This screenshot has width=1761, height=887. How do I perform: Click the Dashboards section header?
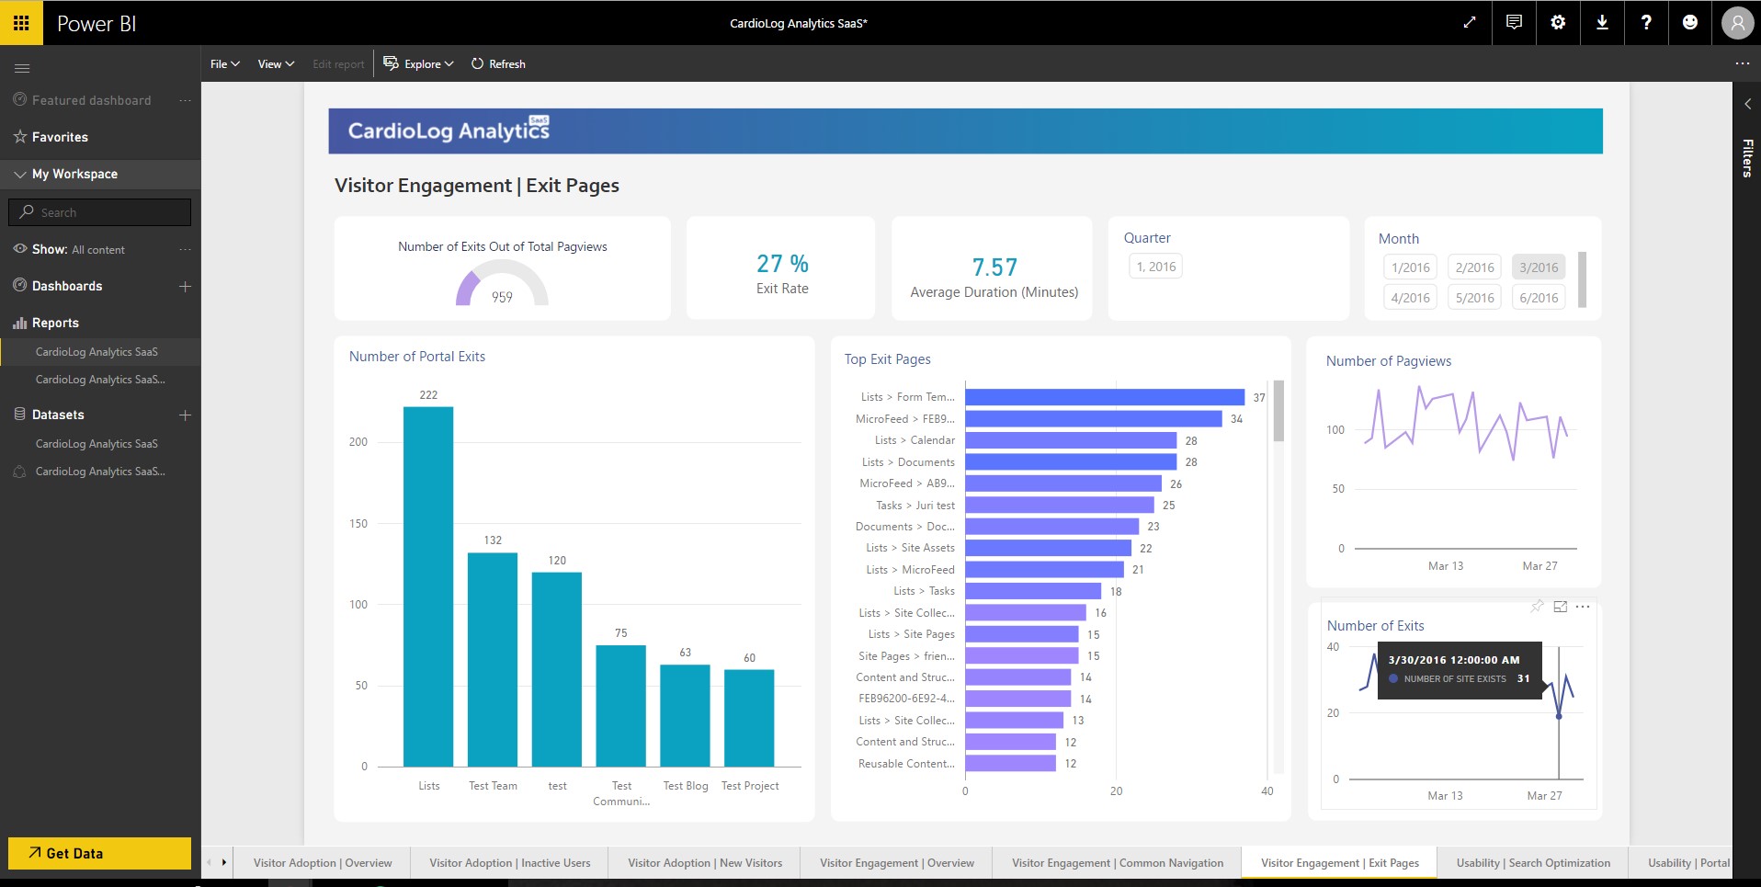(x=67, y=286)
